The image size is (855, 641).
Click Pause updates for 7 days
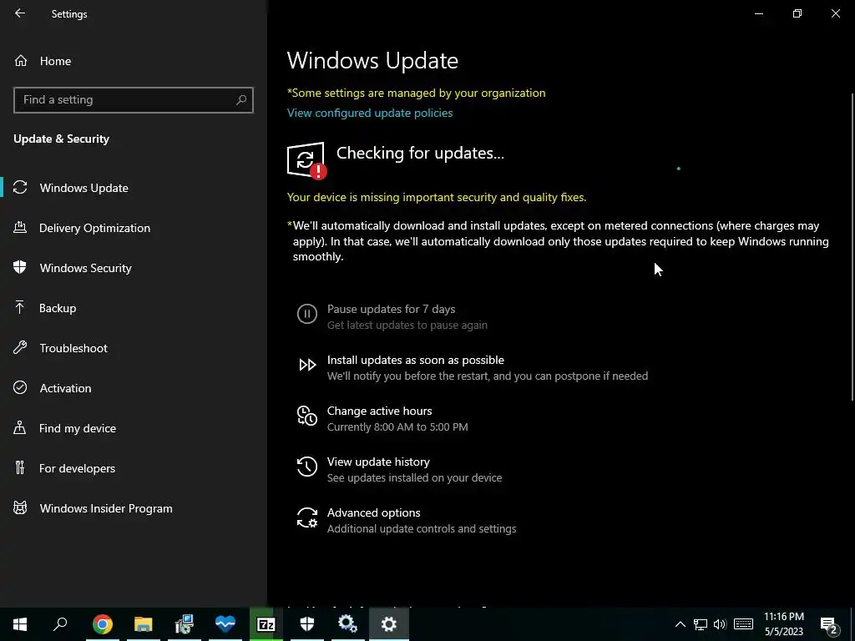pyautogui.click(x=392, y=316)
